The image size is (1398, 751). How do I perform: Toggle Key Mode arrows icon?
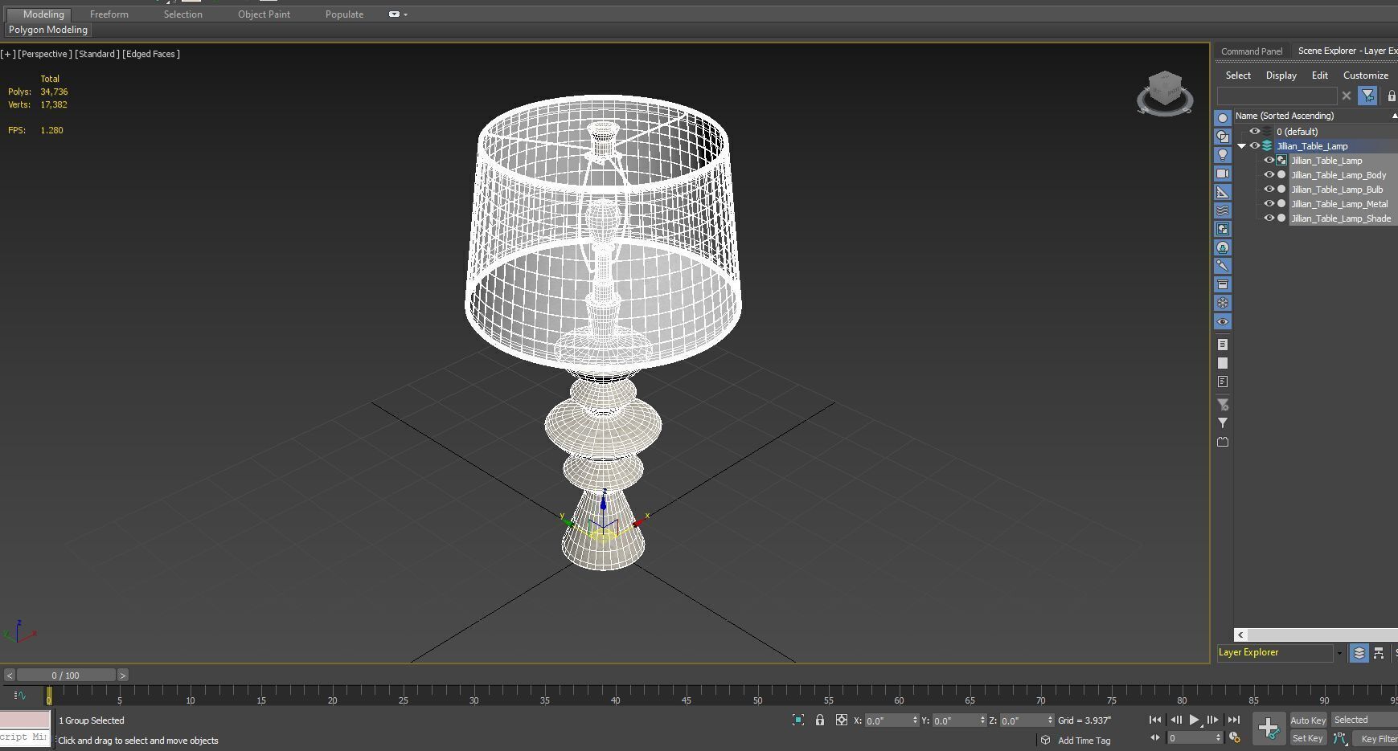(1155, 737)
